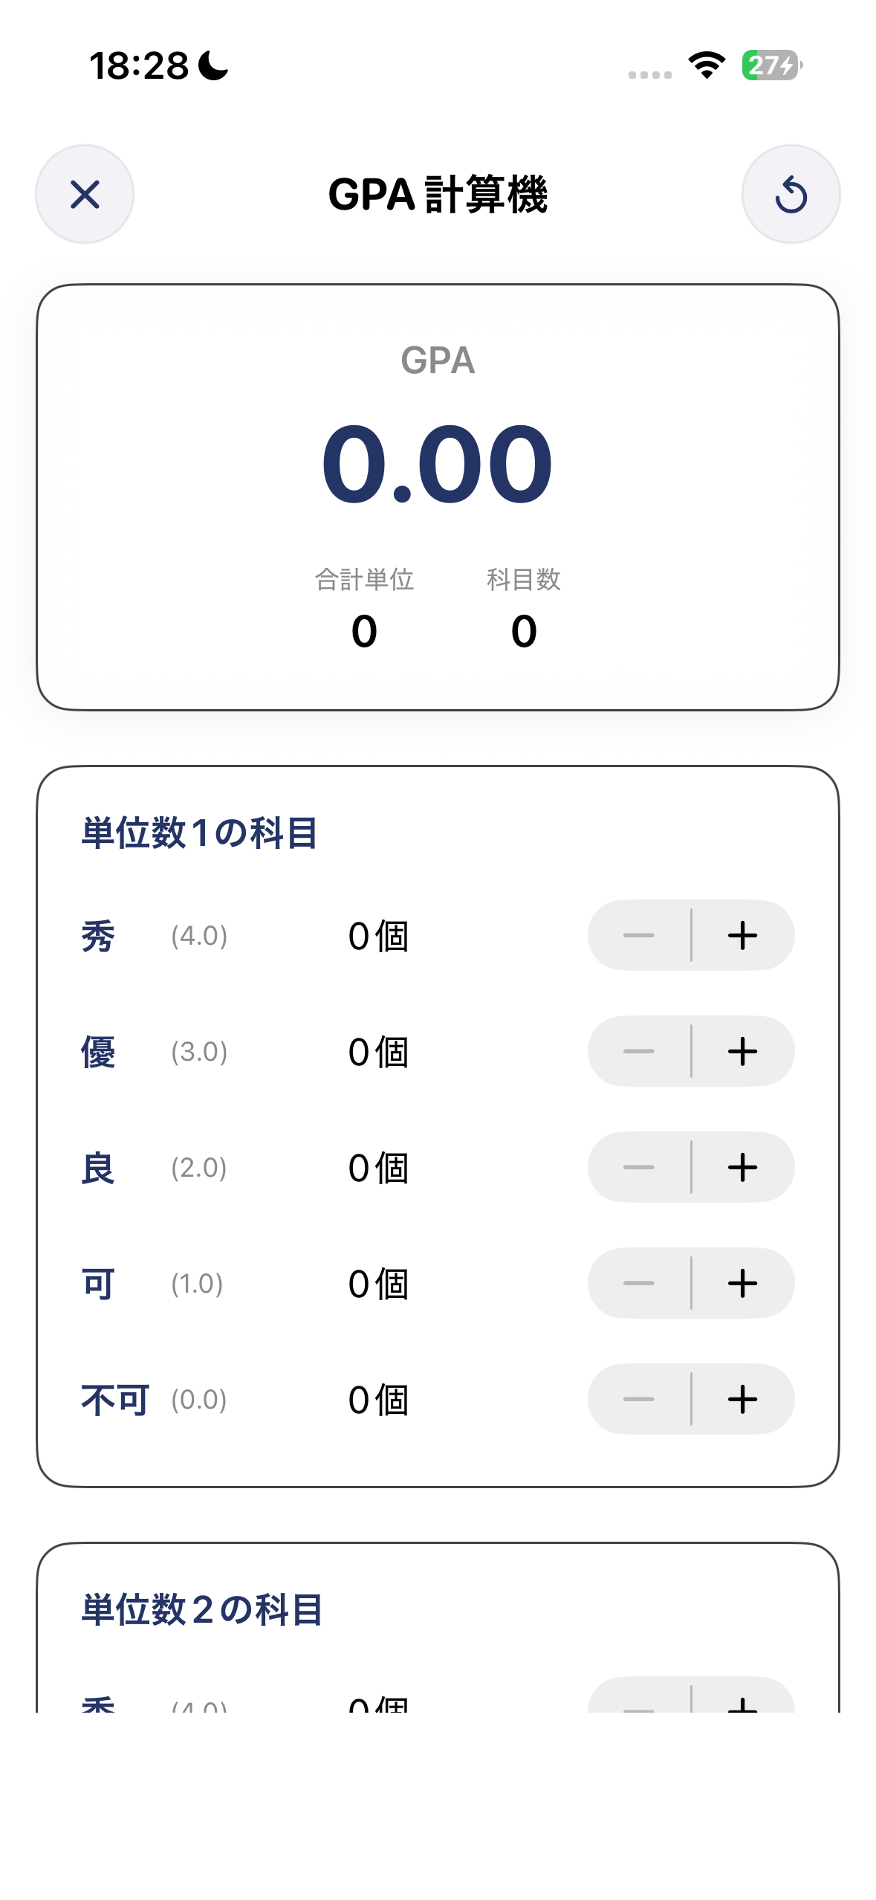Tap the 合計単位 total credits value
The width and height of the screenshot is (876, 1900).
(x=364, y=632)
